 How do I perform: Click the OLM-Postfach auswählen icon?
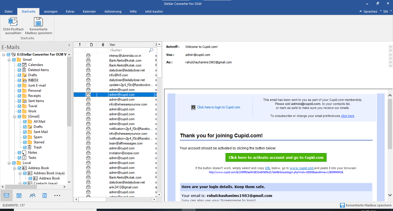click(x=13, y=22)
